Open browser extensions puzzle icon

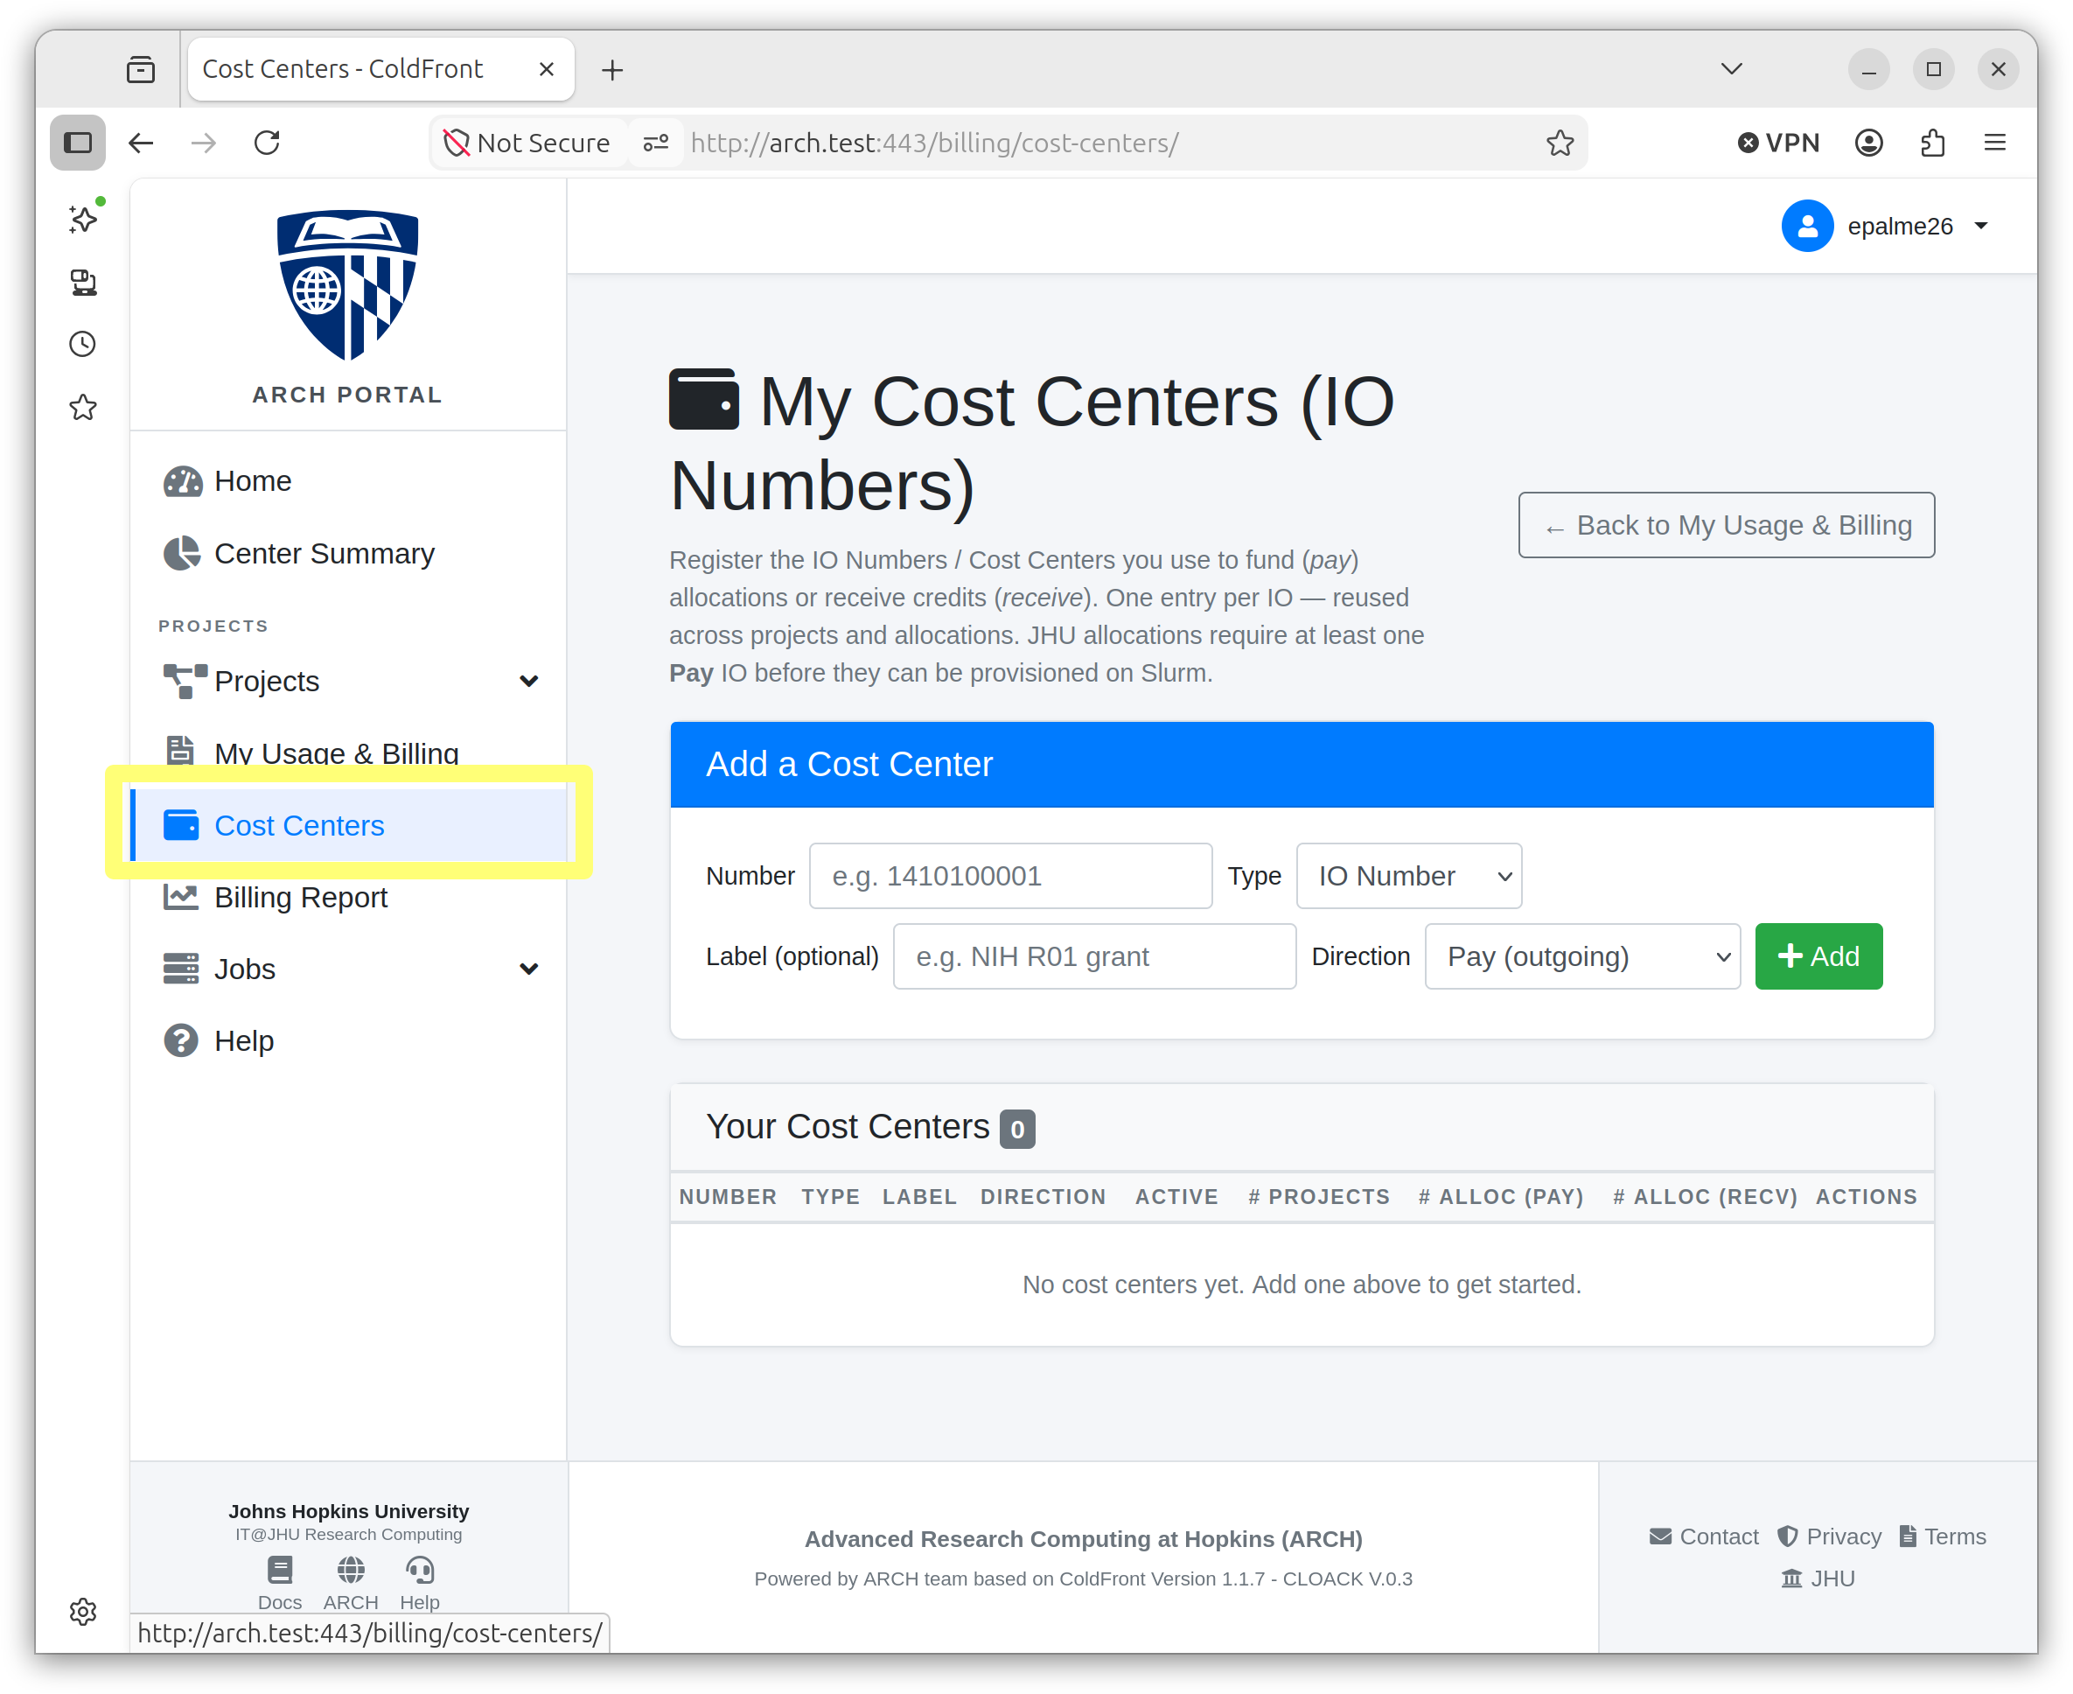click(1932, 143)
